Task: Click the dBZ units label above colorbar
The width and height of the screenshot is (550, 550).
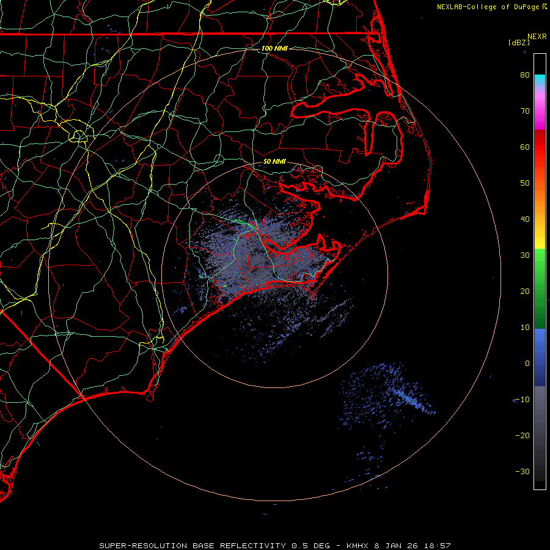Action: pyautogui.click(x=519, y=43)
